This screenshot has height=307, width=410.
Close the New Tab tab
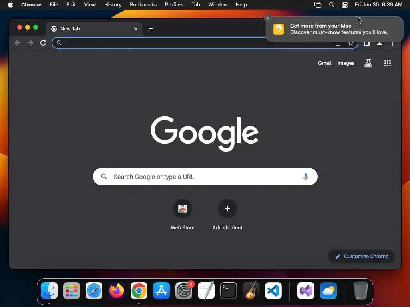136,29
